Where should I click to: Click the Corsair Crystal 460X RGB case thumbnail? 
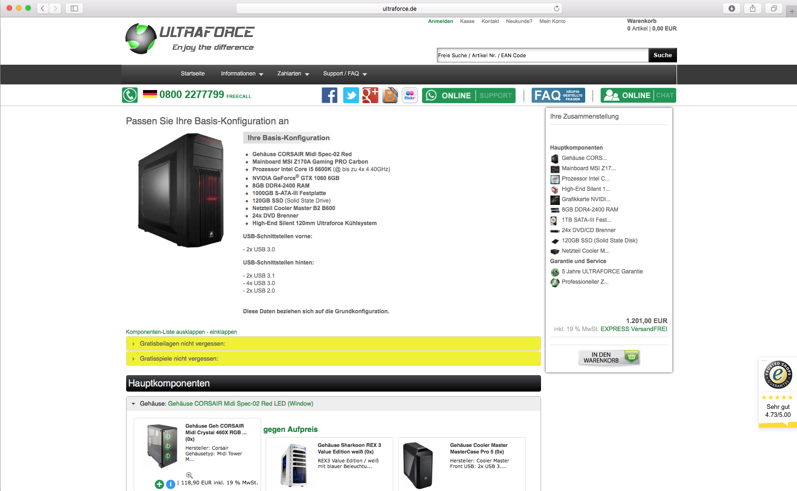coord(162,446)
